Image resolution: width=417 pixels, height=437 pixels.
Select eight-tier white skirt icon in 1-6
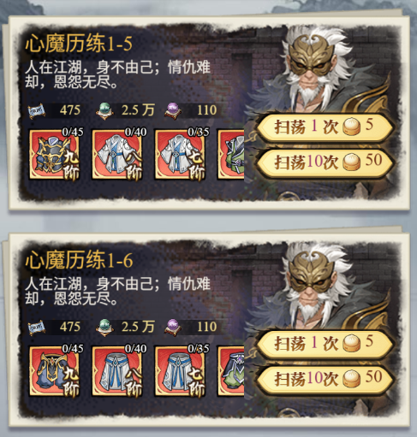point(117,371)
